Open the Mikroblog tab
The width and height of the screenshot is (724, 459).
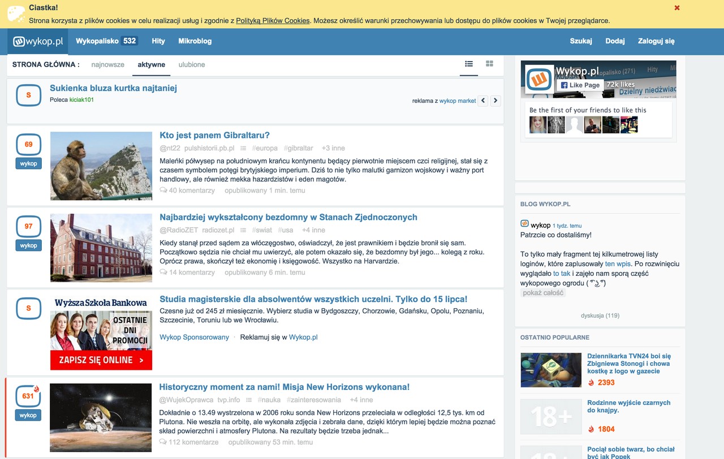[x=195, y=41]
